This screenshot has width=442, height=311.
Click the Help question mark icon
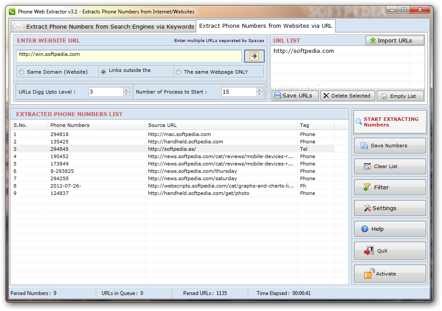point(365,229)
